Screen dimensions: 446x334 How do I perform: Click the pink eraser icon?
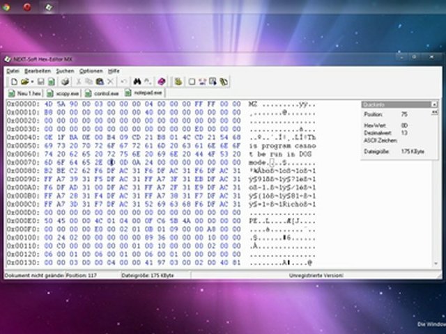[x=161, y=81]
